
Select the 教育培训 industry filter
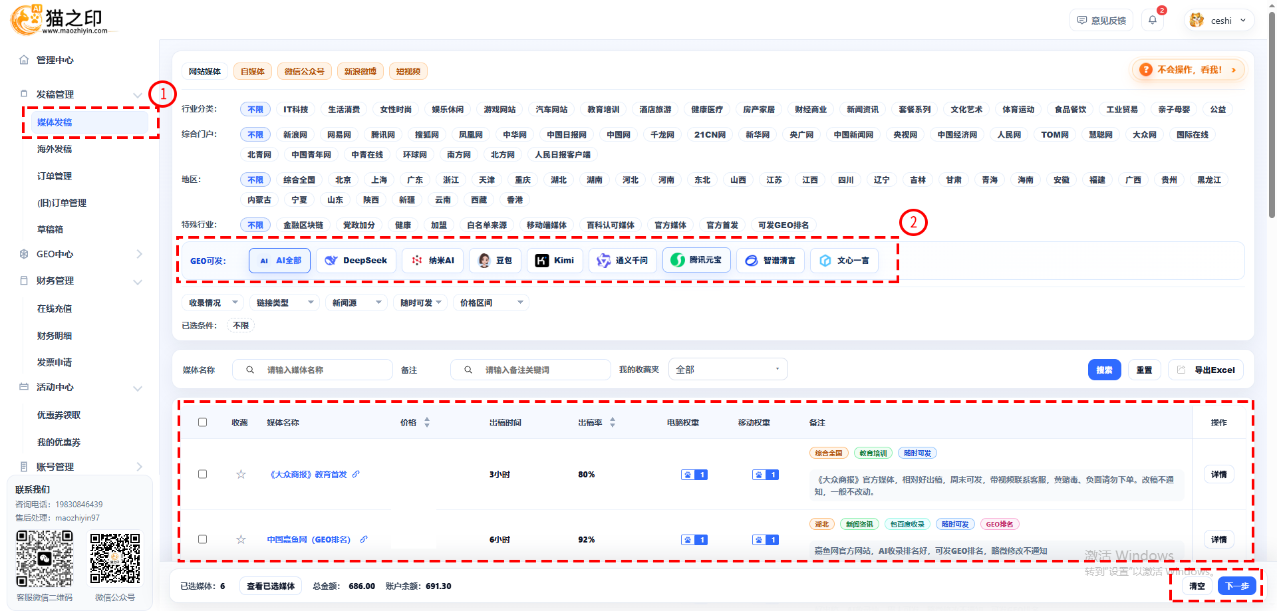pos(603,110)
